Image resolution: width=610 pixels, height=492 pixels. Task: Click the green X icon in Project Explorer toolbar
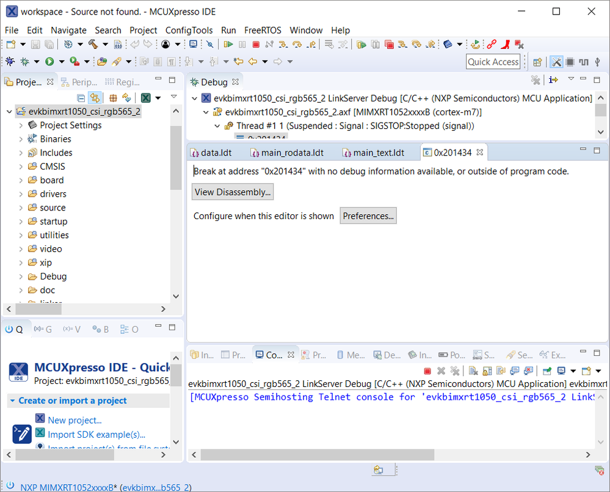146,98
